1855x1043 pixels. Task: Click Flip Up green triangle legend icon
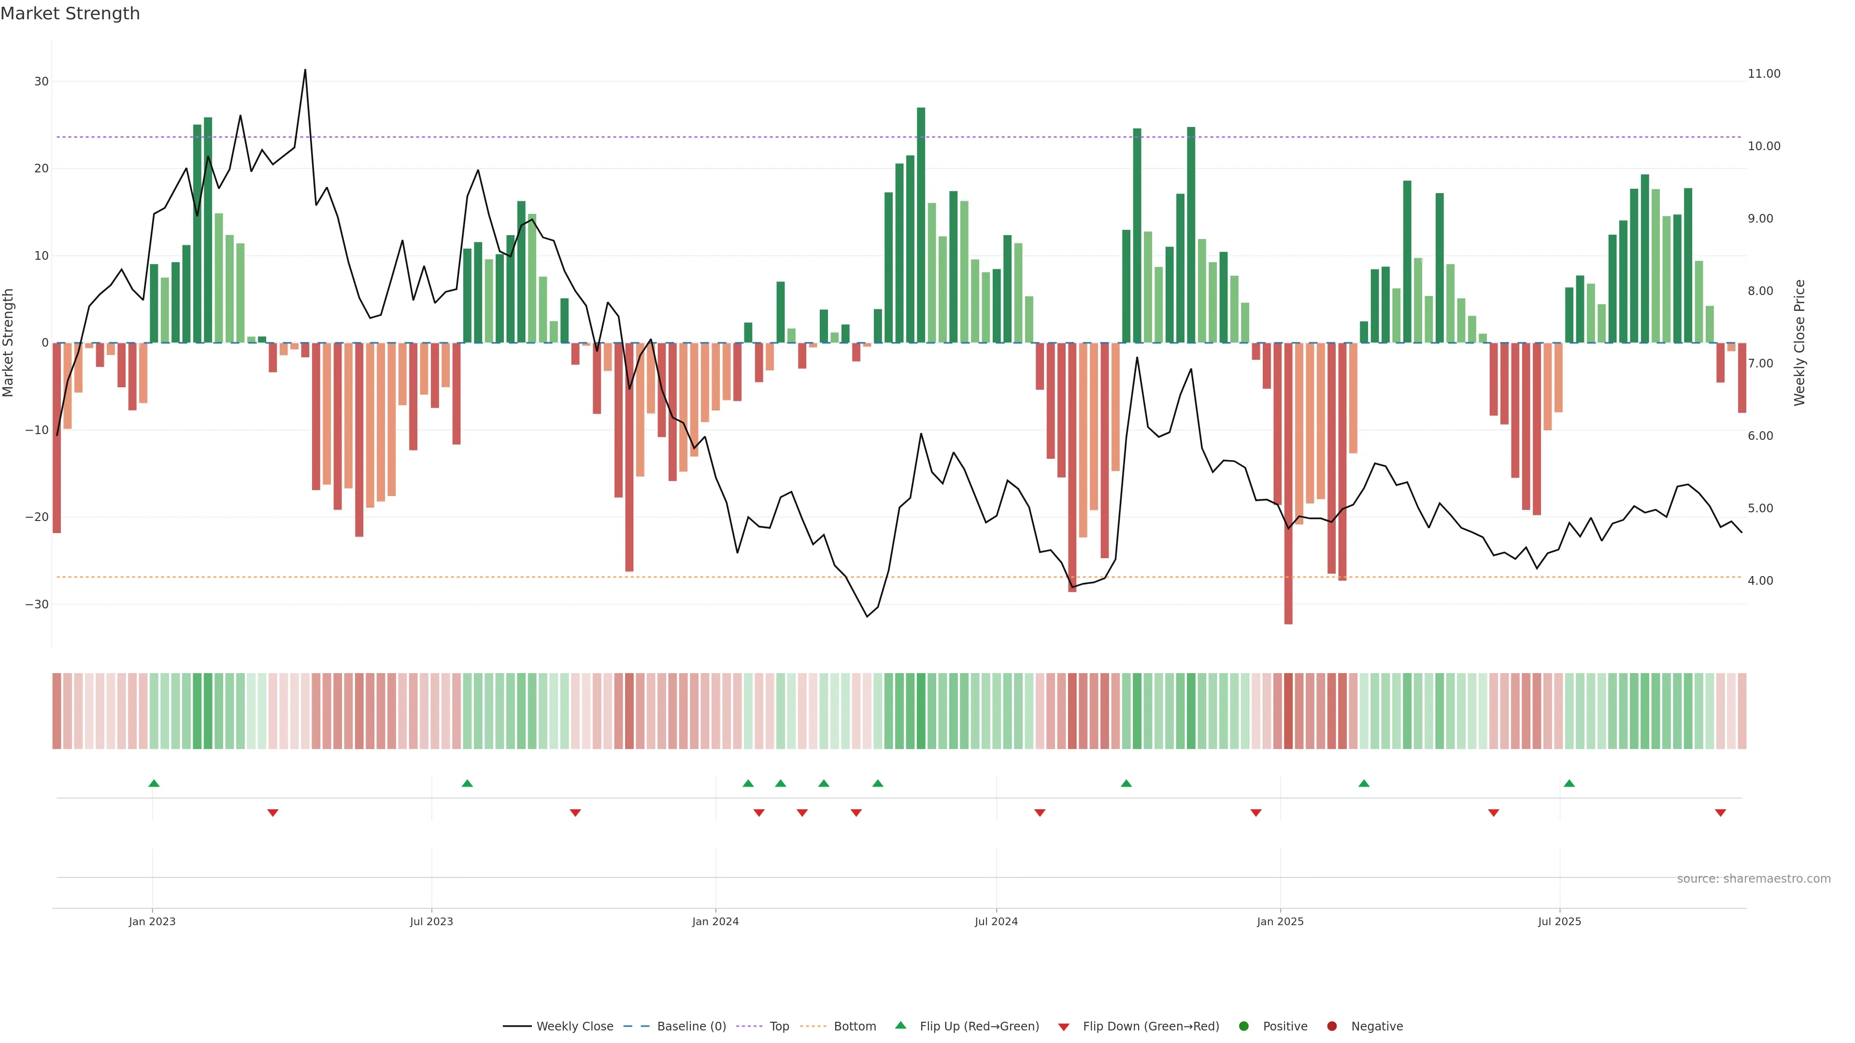point(900,1025)
